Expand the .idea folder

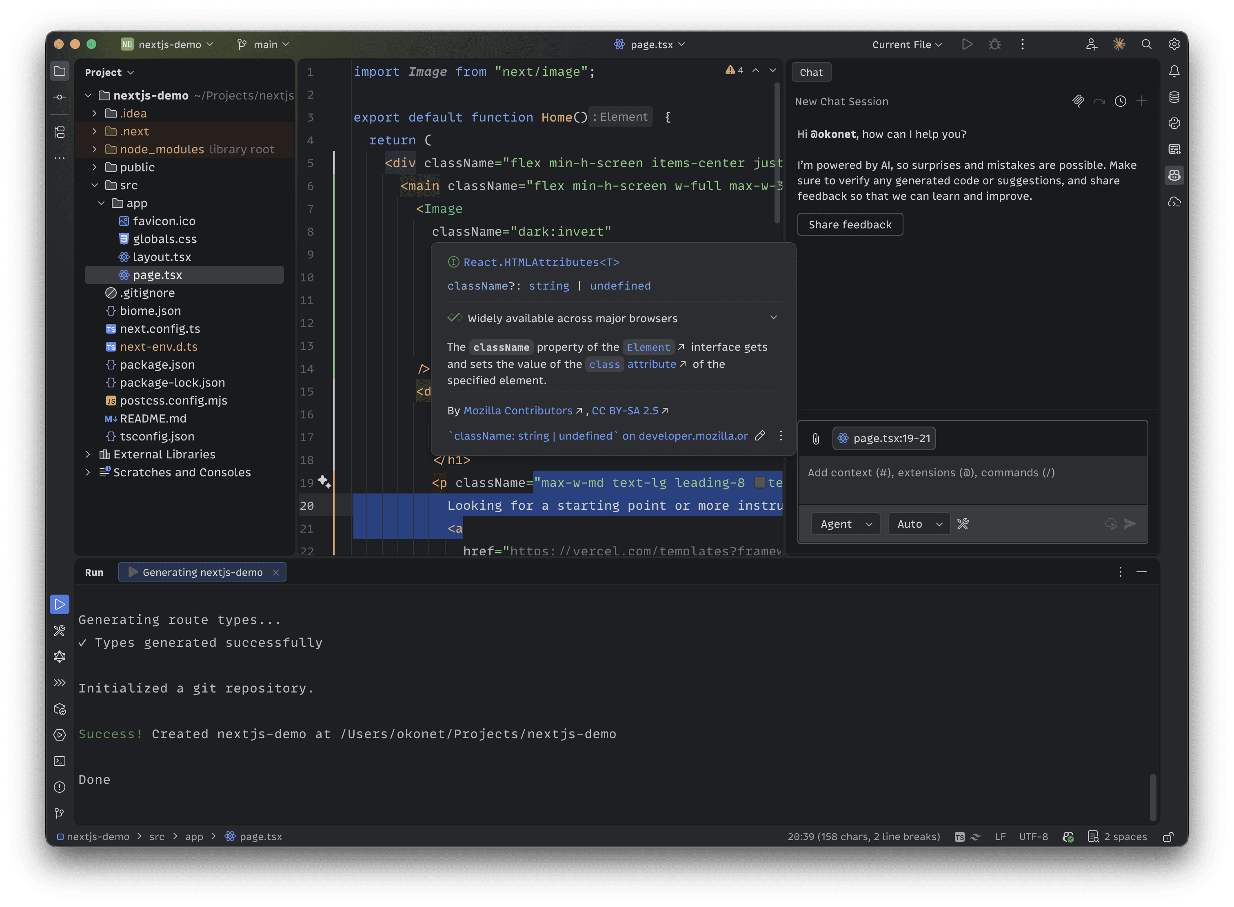click(x=95, y=113)
